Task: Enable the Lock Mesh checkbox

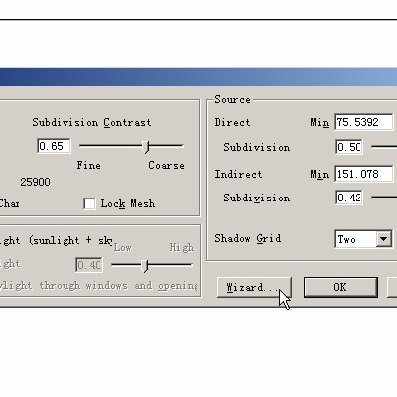Action: 89,203
